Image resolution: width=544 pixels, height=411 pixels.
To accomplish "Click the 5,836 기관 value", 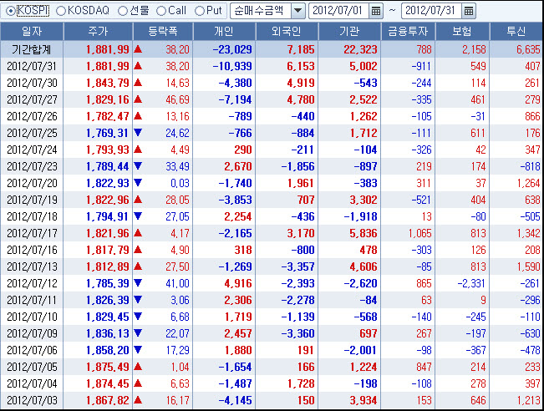I will point(364,233).
